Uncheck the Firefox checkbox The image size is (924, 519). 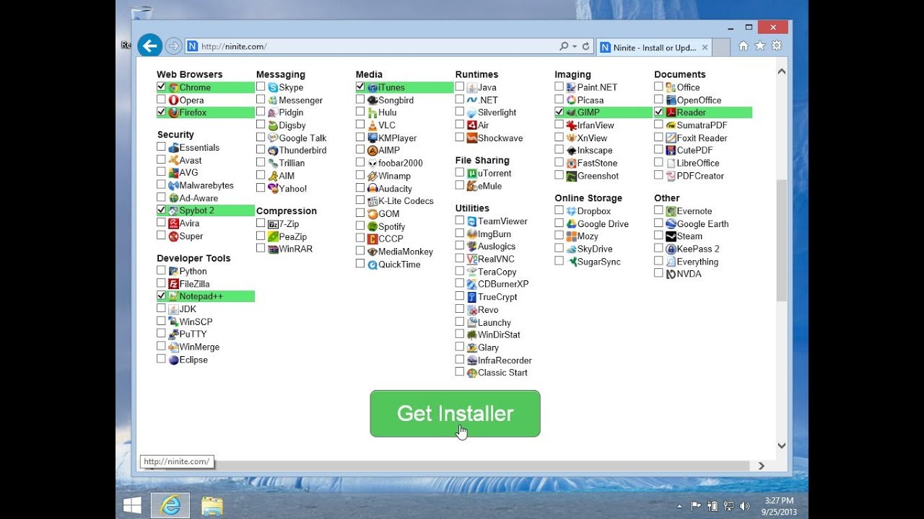point(161,112)
